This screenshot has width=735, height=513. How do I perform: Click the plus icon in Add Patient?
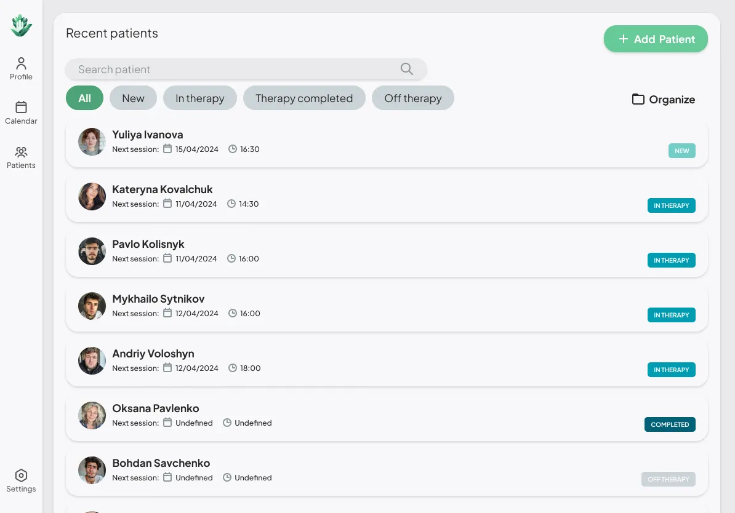click(x=624, y=39)
